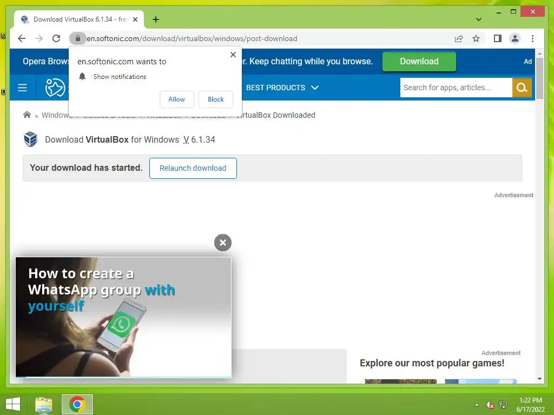Click the Your download has started text
The width and height of the screenshot is (554, 415).
[x=86, y=168]
